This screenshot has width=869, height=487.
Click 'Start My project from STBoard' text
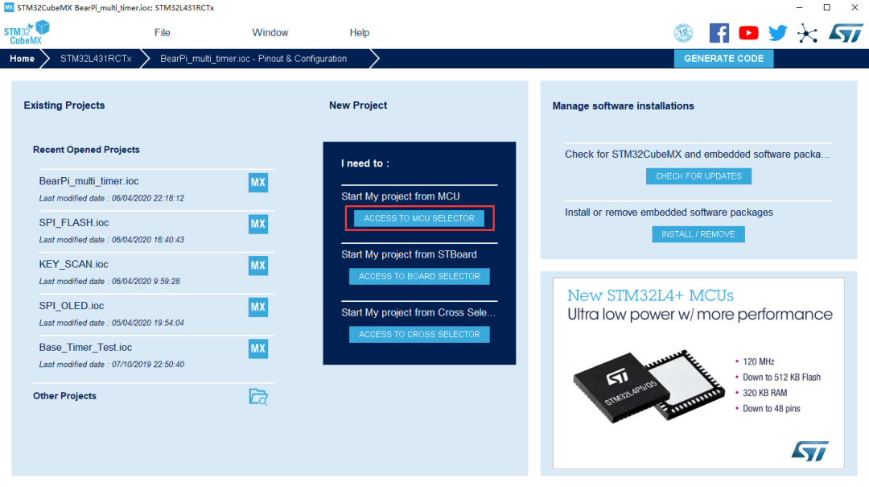(x=409, y=254)
